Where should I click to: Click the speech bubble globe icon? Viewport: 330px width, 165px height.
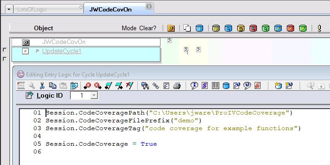click(x=247, y=86)
